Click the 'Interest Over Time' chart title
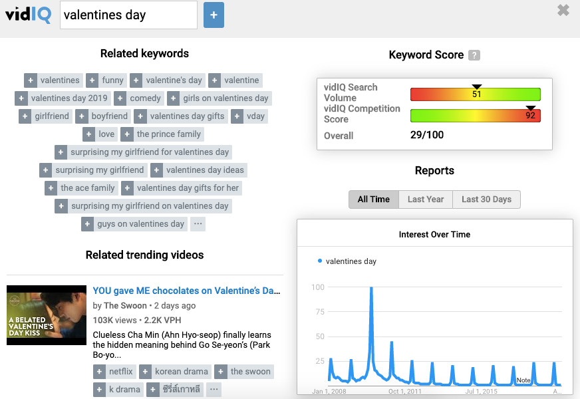The image size is (580, 399). tap(434, 235)
